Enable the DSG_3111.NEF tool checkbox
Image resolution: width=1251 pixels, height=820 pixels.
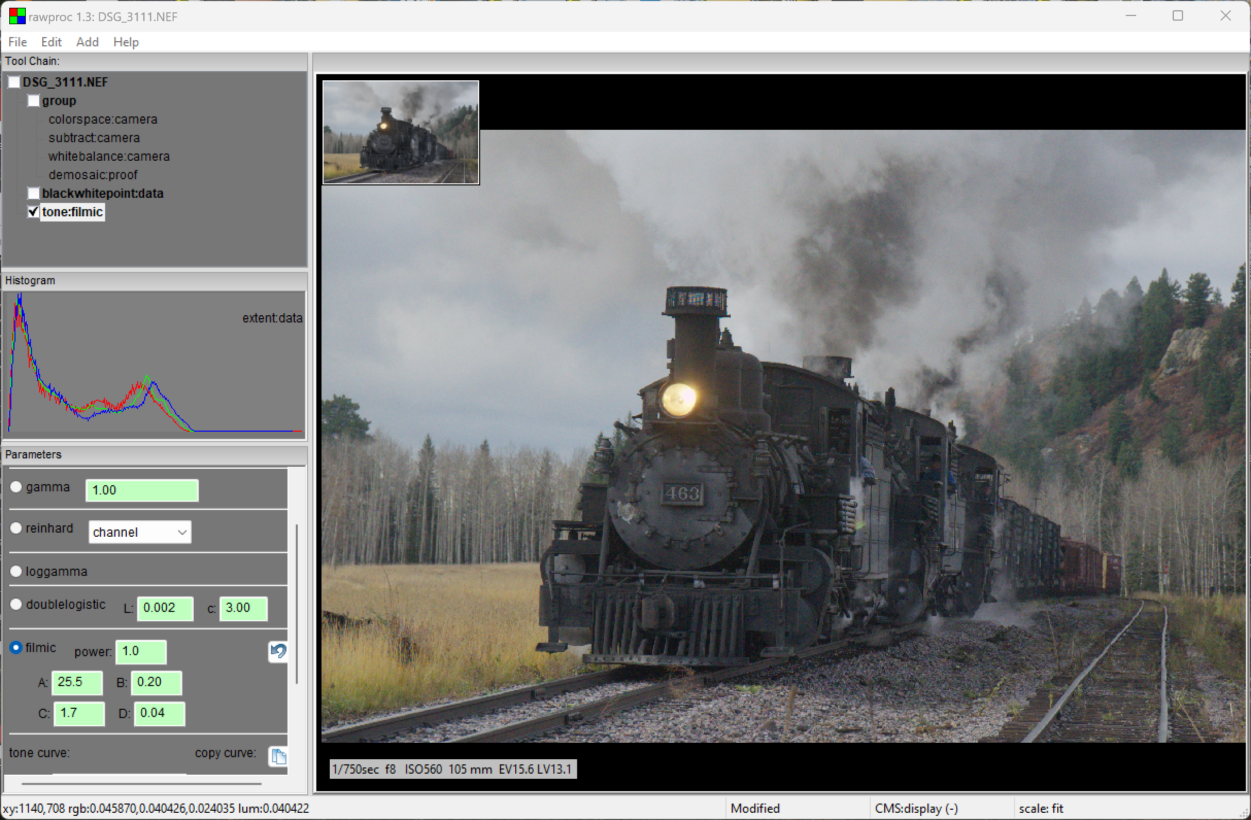14,82
